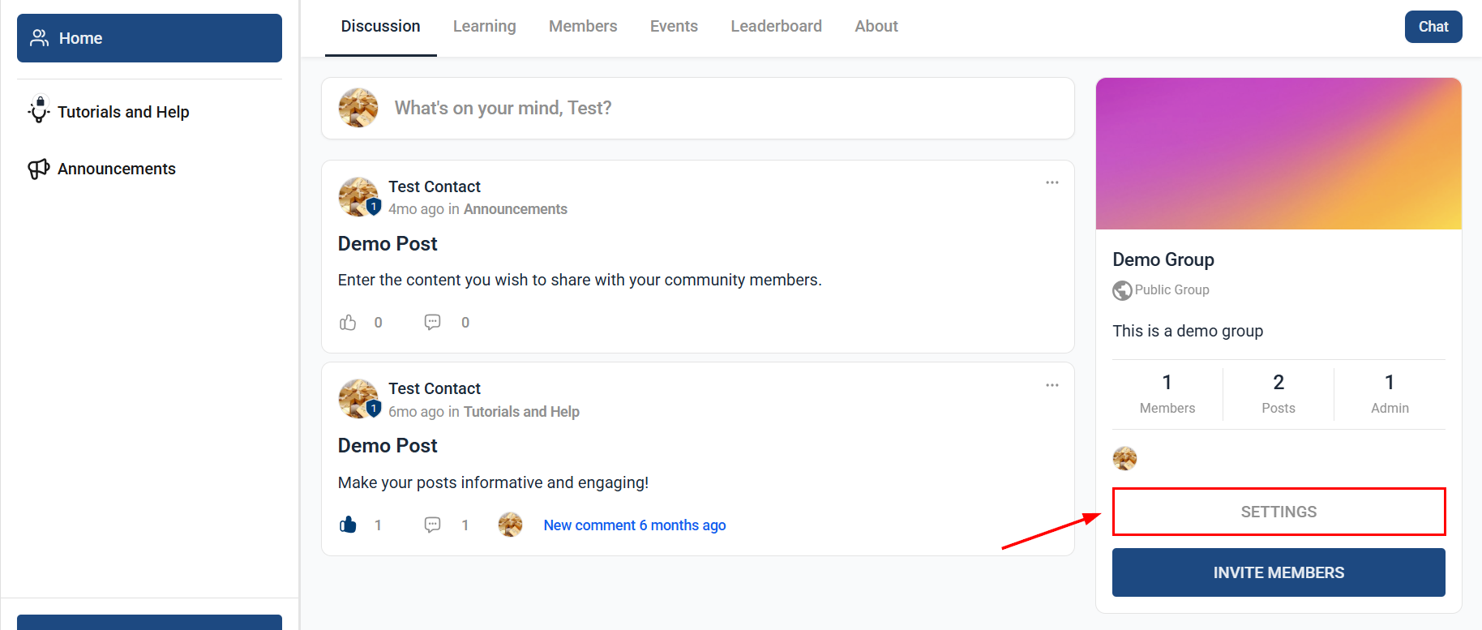Screen dimensions: 1482x630
Task: Open comments on the Announcements Demo Post
Action: 433,323
